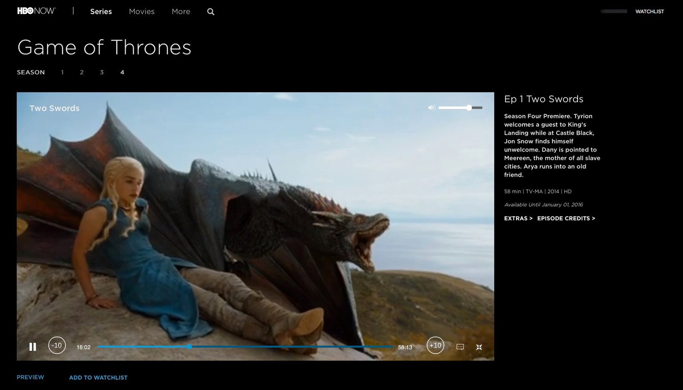This screenshot has height=390, width=683.
Task: Click the elapsed time 18:02
Action: click(84, 347)
